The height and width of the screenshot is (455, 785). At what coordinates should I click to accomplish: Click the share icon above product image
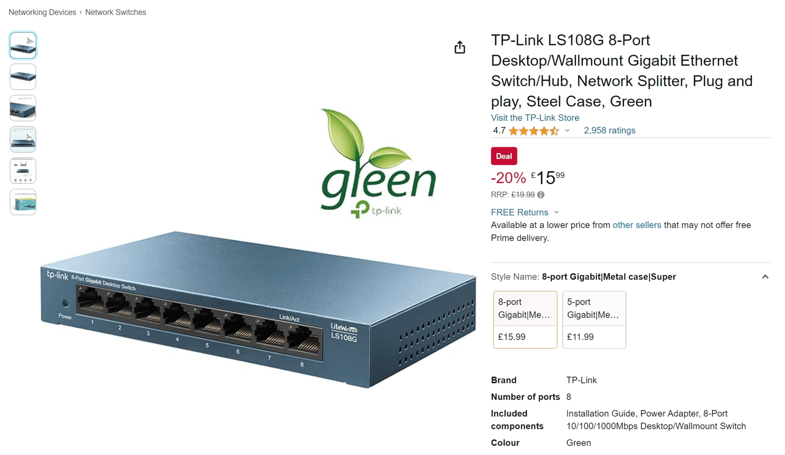pyautogui.click(x=460, y=47)
